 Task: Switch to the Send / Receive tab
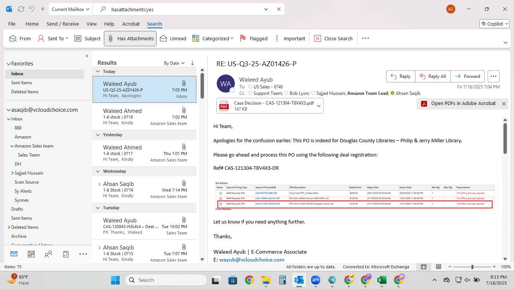pos(63,24)
